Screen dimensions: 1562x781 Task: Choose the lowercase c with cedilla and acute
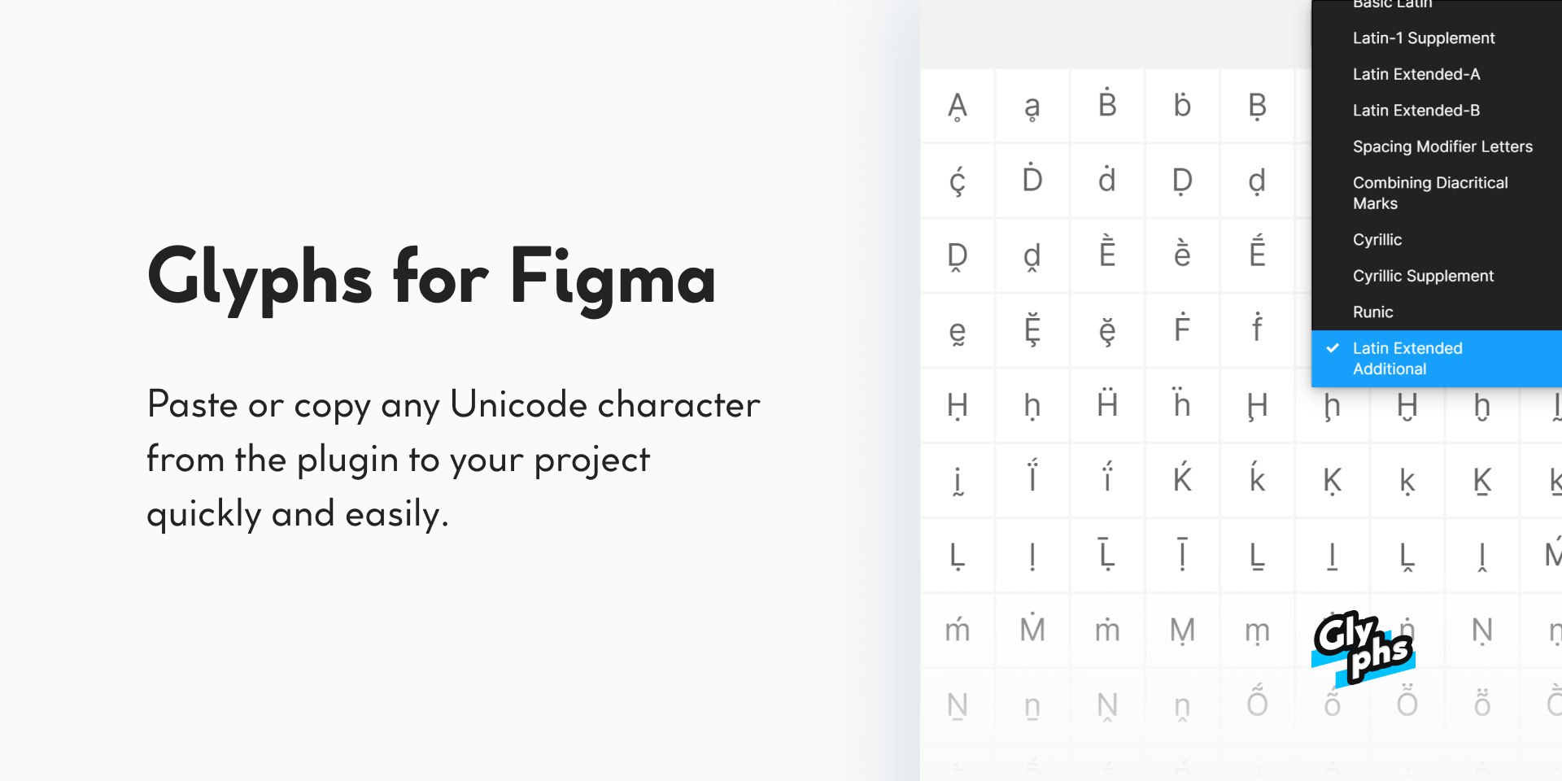pyautogui.click(x=958, y=181)
